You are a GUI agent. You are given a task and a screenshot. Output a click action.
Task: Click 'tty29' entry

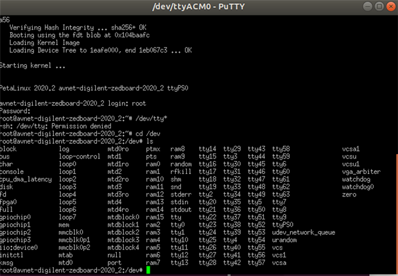pyautogui.click(x=232, y=149)
